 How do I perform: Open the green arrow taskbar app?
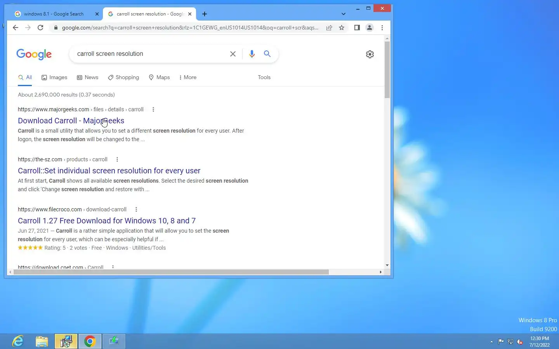tap(114, 341)
